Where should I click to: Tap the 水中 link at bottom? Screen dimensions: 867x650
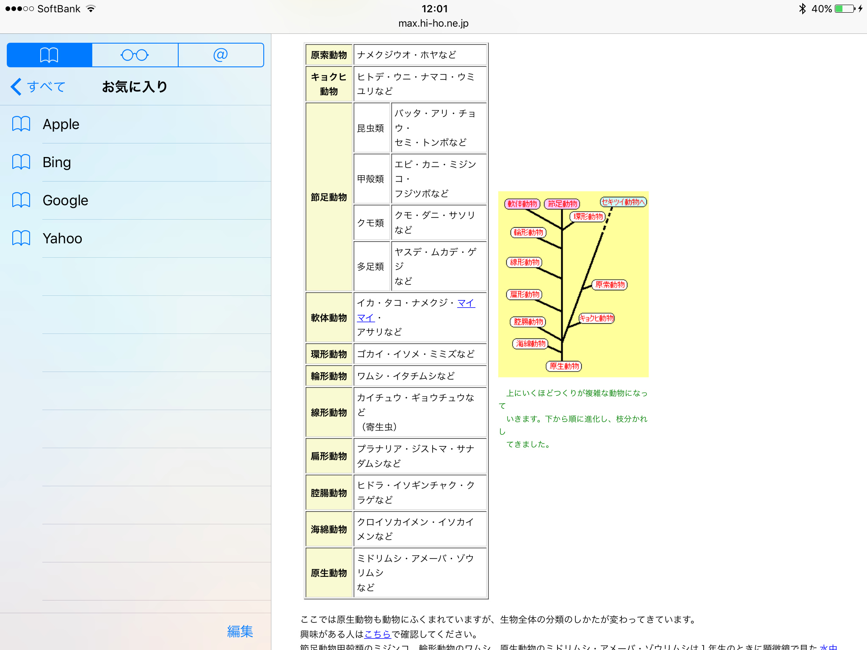(x=828, y=647)
